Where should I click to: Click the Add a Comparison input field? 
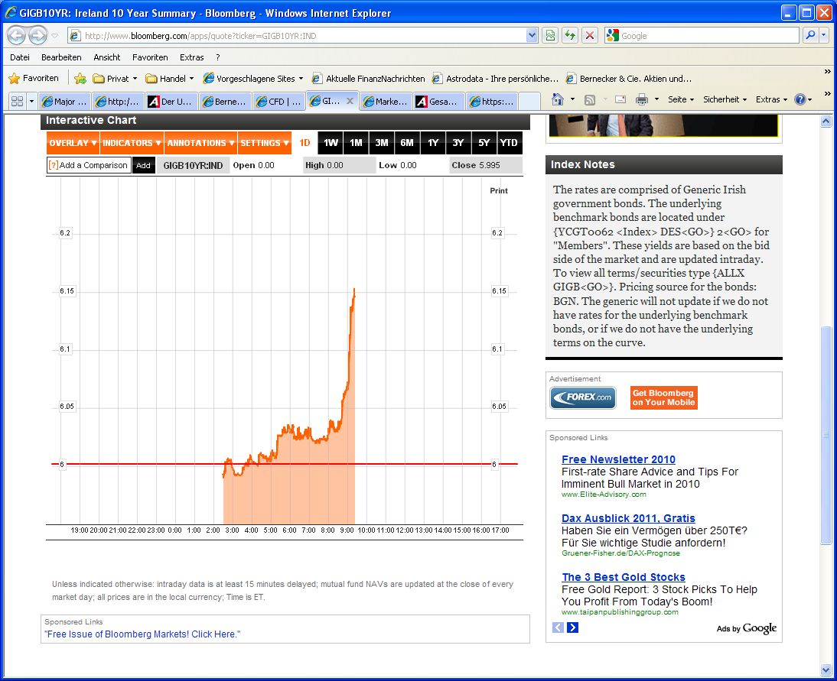(x=89, y=165)
